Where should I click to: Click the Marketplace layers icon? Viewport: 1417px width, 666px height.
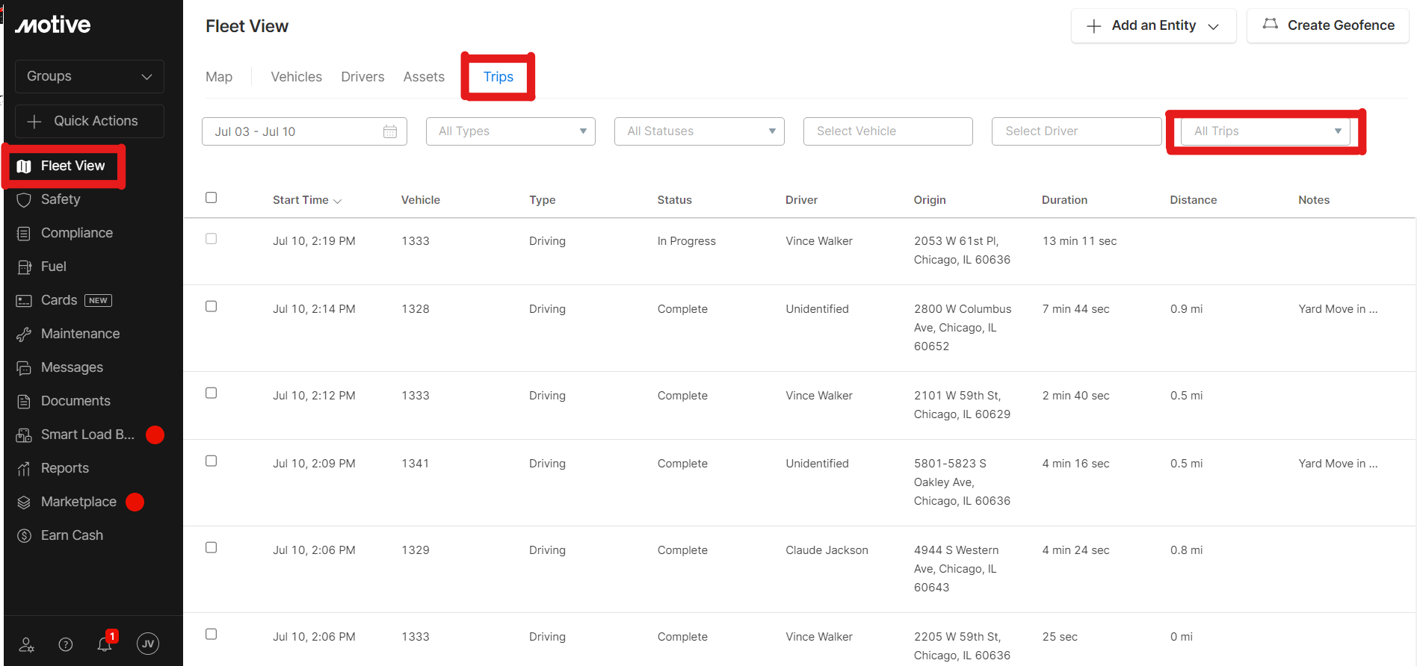click(x=24, y=502)
